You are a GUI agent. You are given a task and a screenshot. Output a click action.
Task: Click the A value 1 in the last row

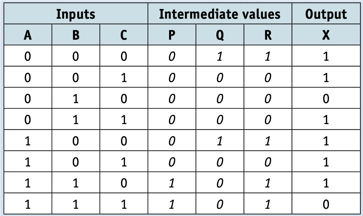(x=28, y=204)
